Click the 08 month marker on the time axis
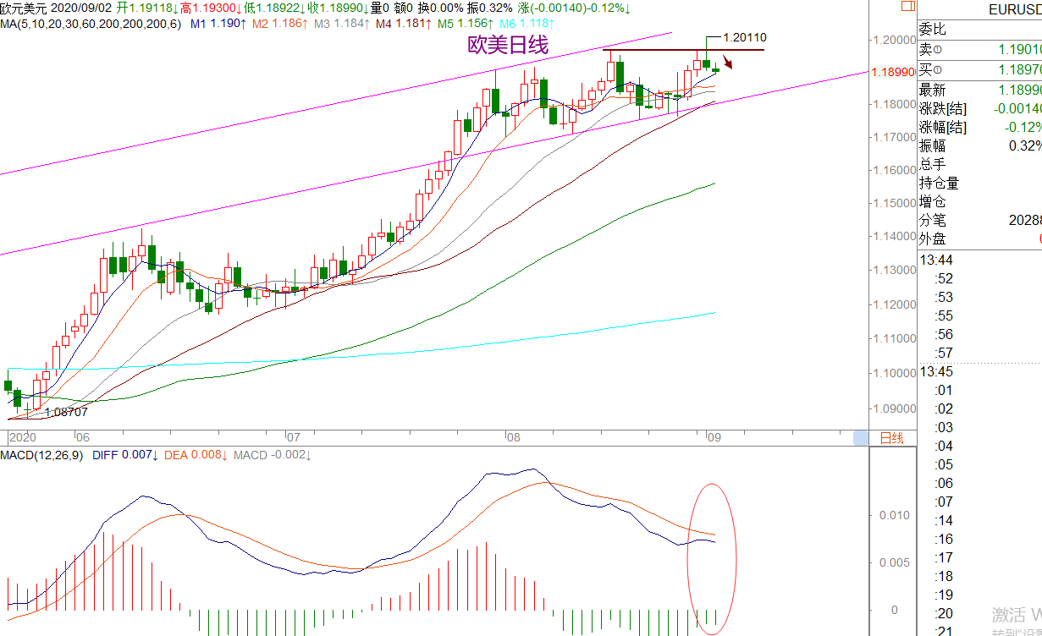 pyautogui.click(x=513, y=438)
